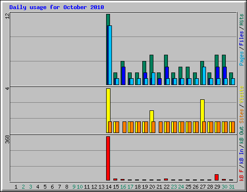Select day label '5' on the x-axis
247x192 pixels.
(x=45, y=187)
